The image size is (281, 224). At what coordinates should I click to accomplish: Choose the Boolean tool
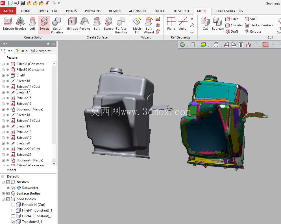(x=217, y=24)
